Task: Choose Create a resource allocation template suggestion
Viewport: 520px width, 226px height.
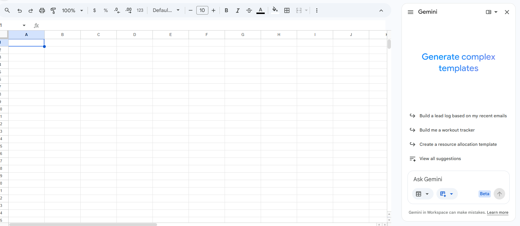Action: click(x=454, y=144)
